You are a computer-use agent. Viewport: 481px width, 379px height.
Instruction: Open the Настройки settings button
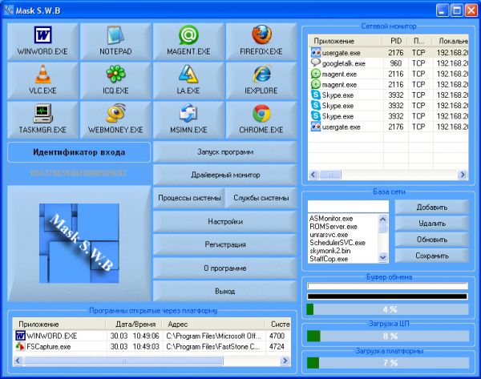coord(224,221)
